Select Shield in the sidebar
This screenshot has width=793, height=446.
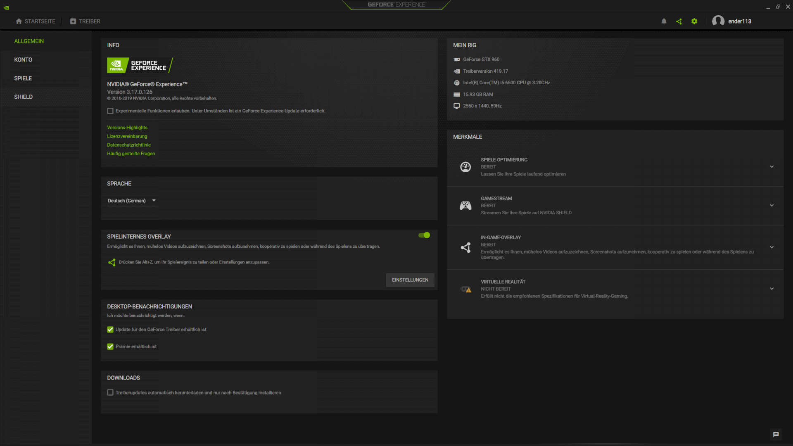tap(46, 97)
